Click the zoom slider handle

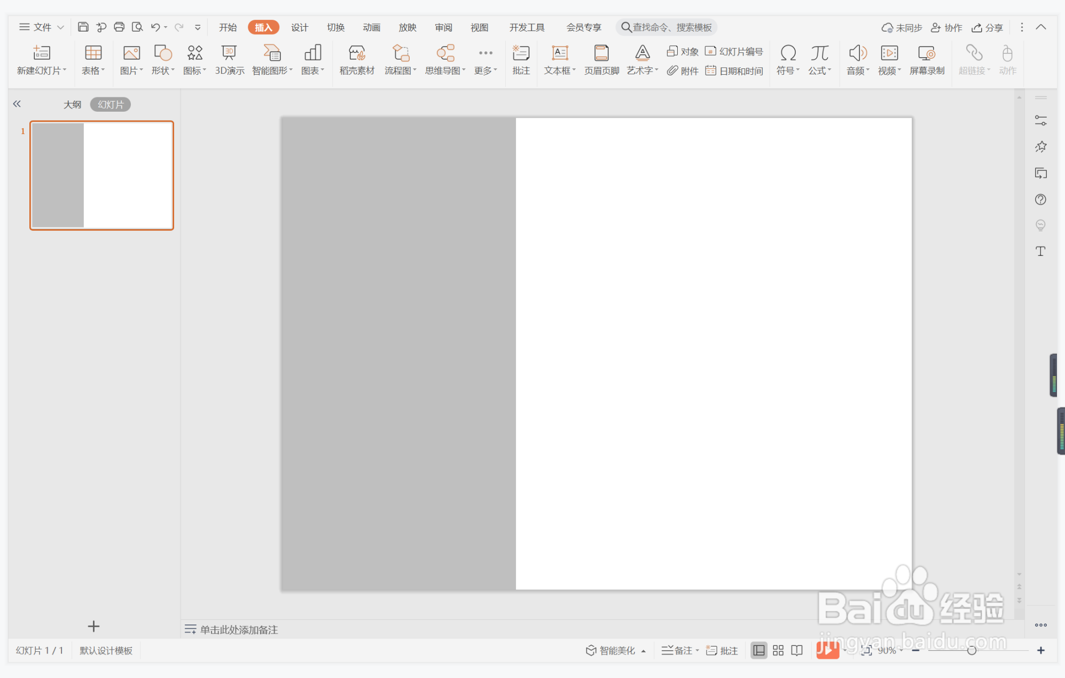click(x=972, y=650)
